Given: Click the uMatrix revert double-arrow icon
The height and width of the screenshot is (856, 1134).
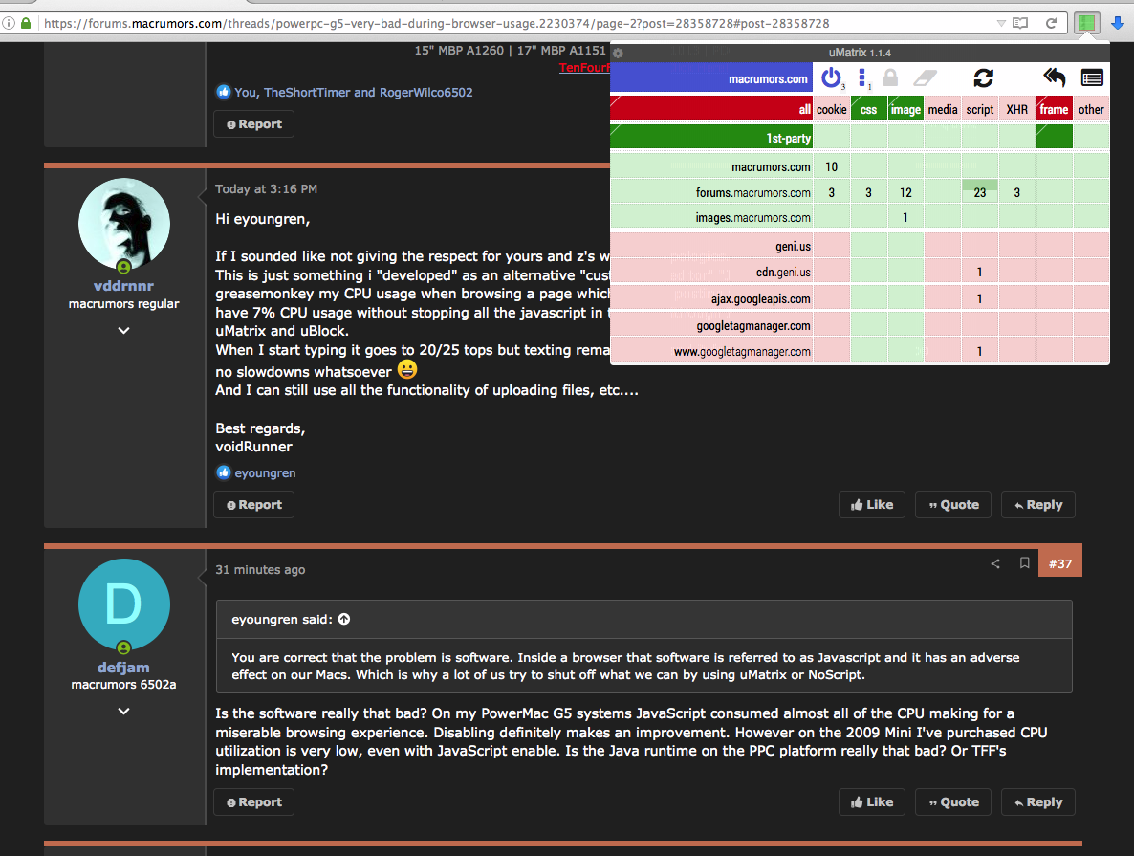Looking at the screenshot, I should coord(1055,77).
